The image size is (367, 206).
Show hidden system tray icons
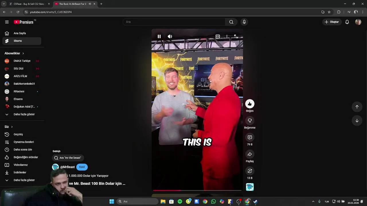313,201
